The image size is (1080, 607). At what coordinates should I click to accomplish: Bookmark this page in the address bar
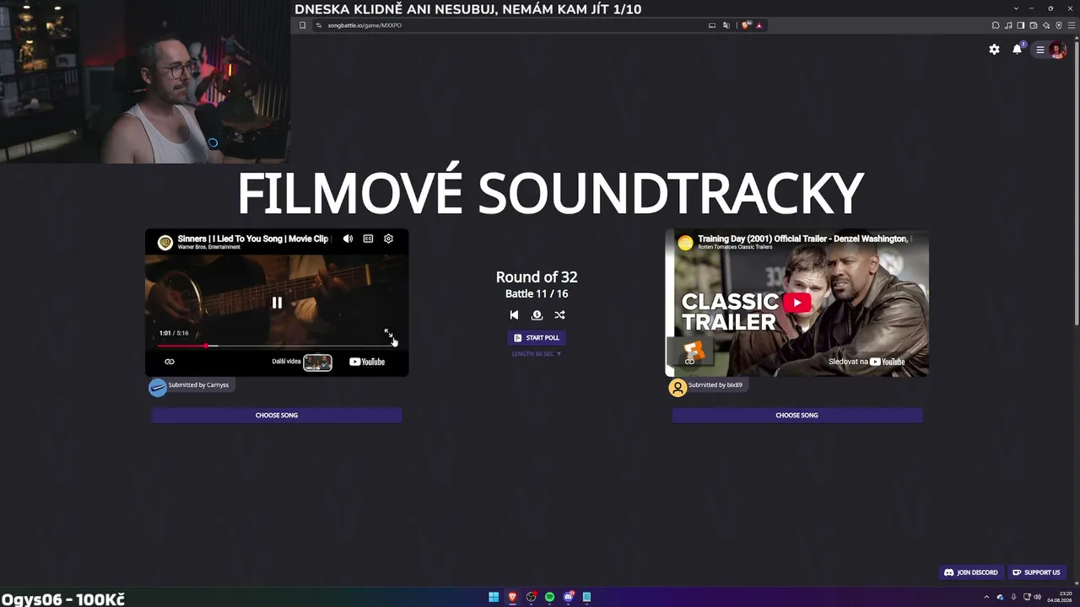click(x=302, y=25)
